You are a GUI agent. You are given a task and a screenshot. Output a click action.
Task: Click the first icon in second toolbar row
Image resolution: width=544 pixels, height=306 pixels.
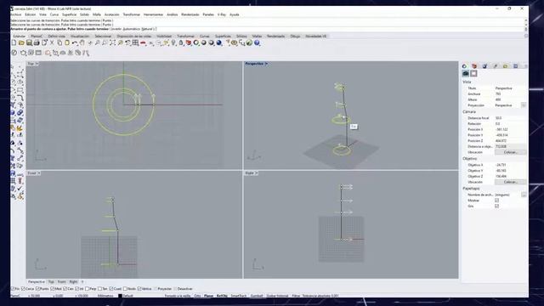click(x=14, y=53)
